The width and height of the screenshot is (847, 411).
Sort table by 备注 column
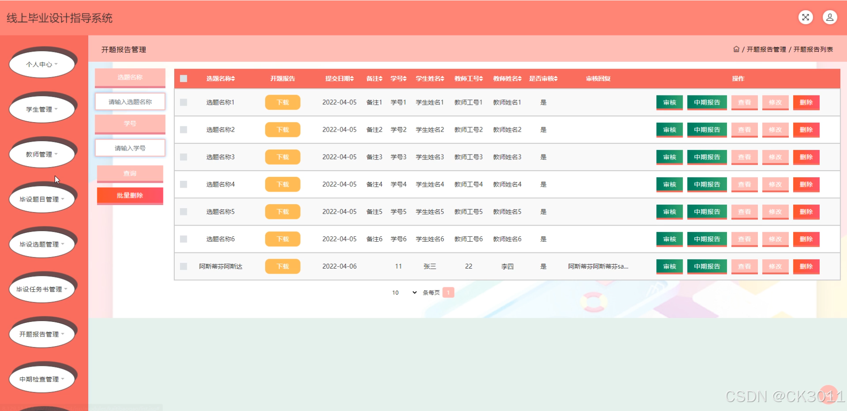pyautogui.click(x=374, y=78)
